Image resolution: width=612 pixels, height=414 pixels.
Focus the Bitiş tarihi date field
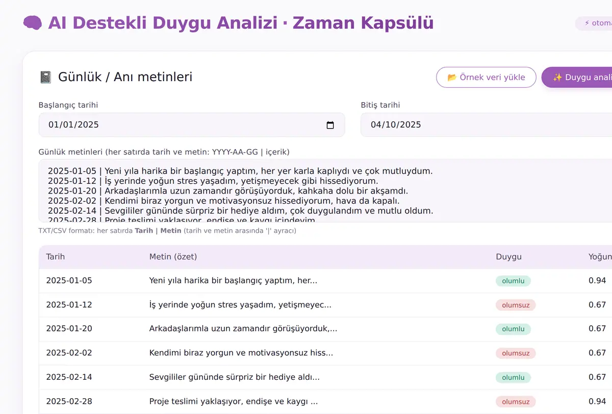pyautogui.click(x=486, y=125)
